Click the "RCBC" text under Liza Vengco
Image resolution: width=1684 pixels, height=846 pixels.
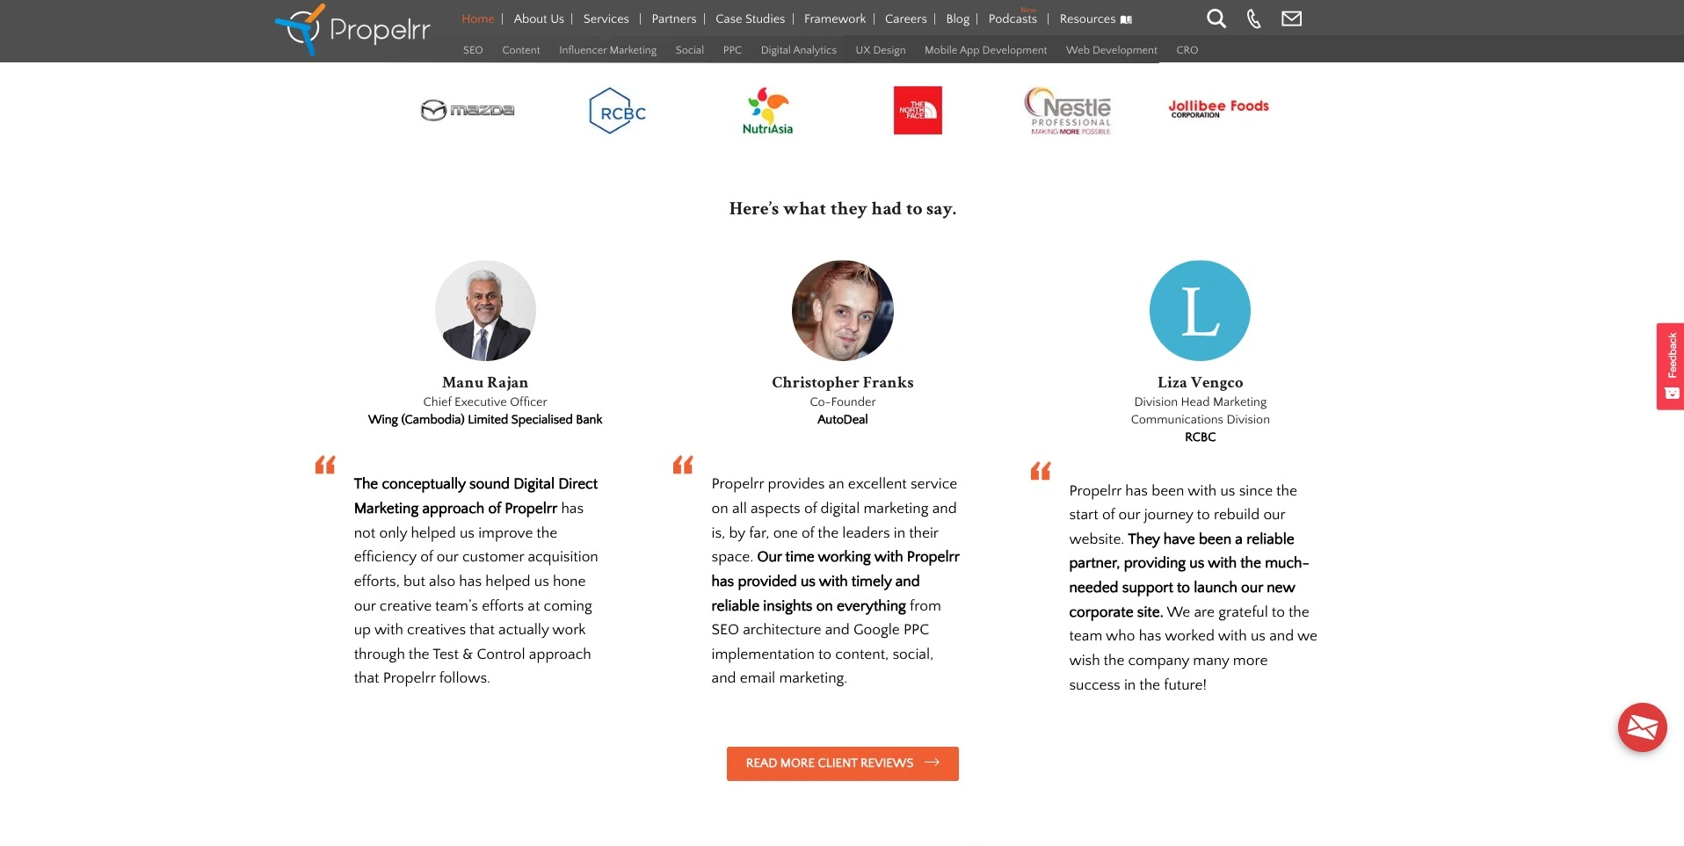click(1200, 437)
